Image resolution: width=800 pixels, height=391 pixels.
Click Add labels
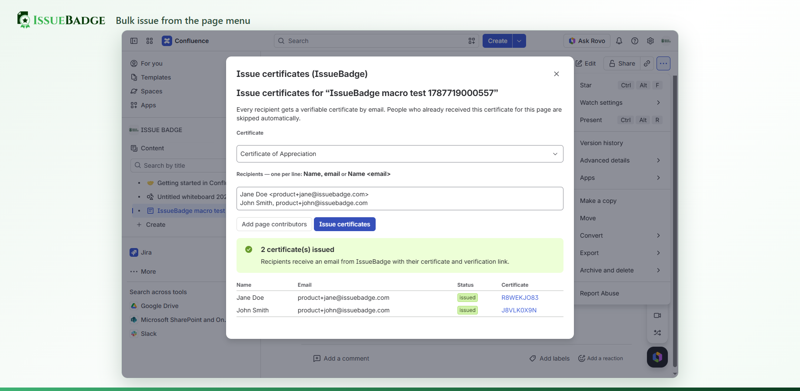coord(550,358)
